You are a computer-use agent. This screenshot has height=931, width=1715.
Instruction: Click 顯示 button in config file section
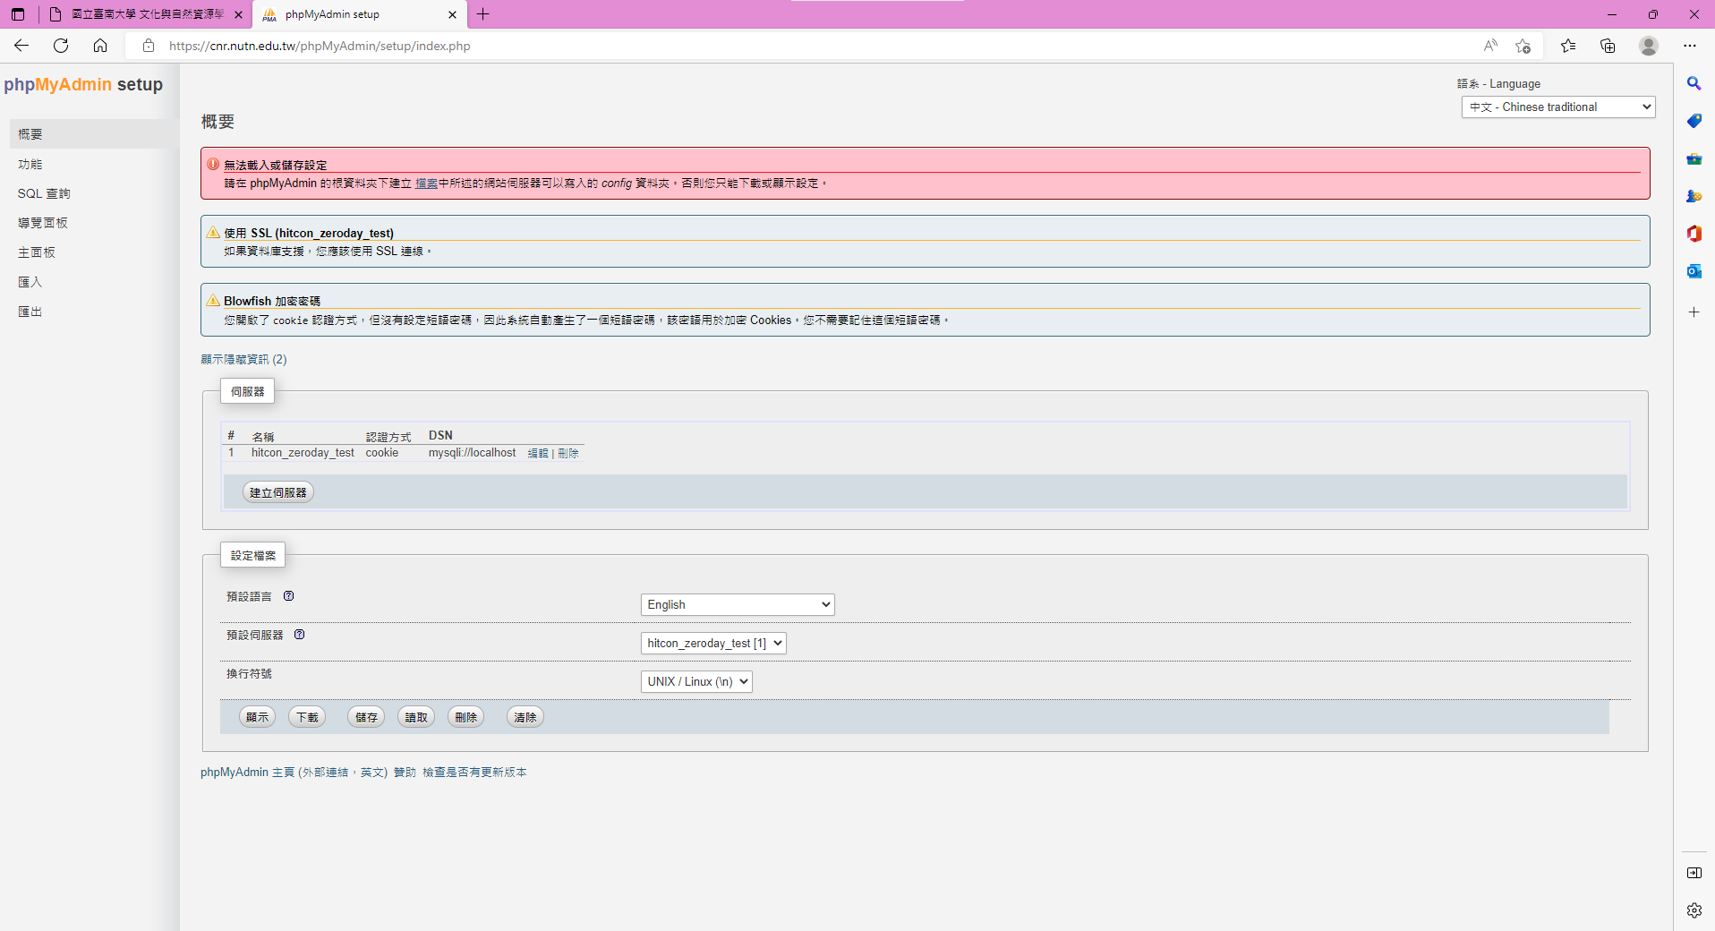point(258,717)
